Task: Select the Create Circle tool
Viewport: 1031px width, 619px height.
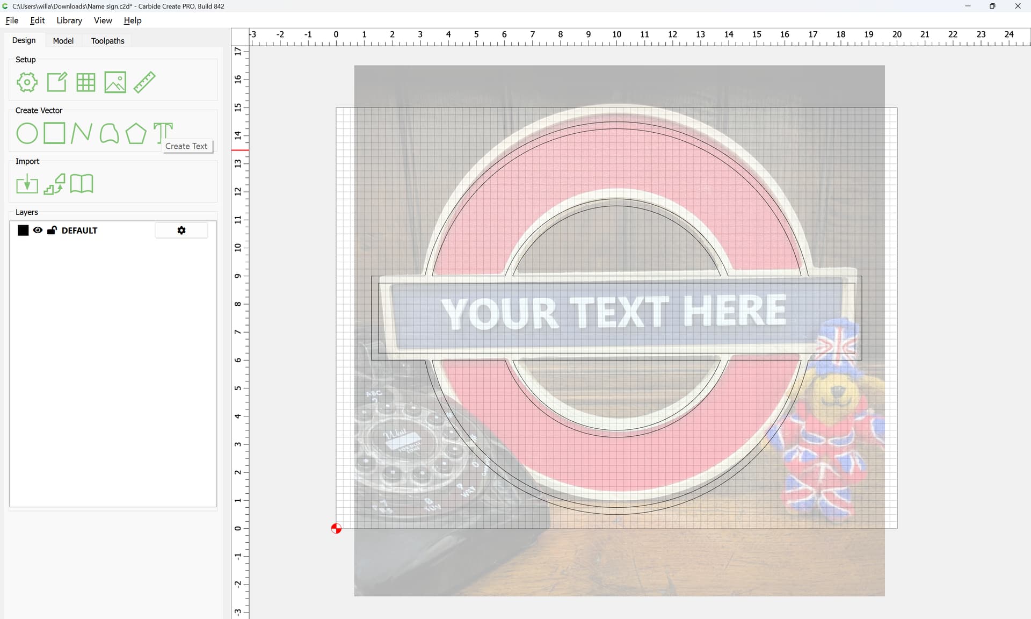Action: 27,133
